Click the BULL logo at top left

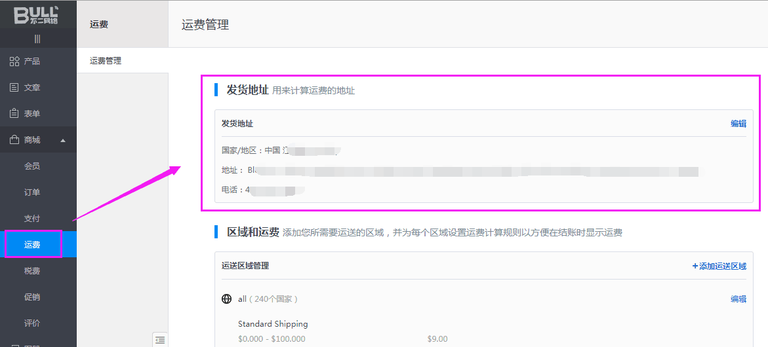[x=37, y=14]
